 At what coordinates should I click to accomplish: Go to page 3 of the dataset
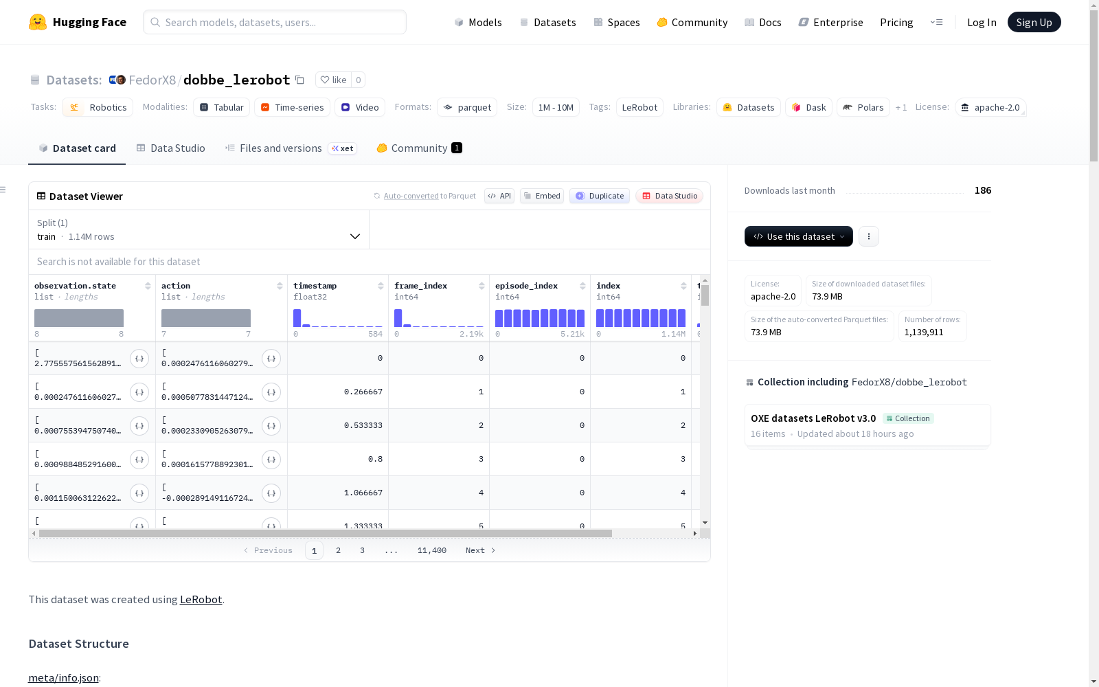point(362,550)
